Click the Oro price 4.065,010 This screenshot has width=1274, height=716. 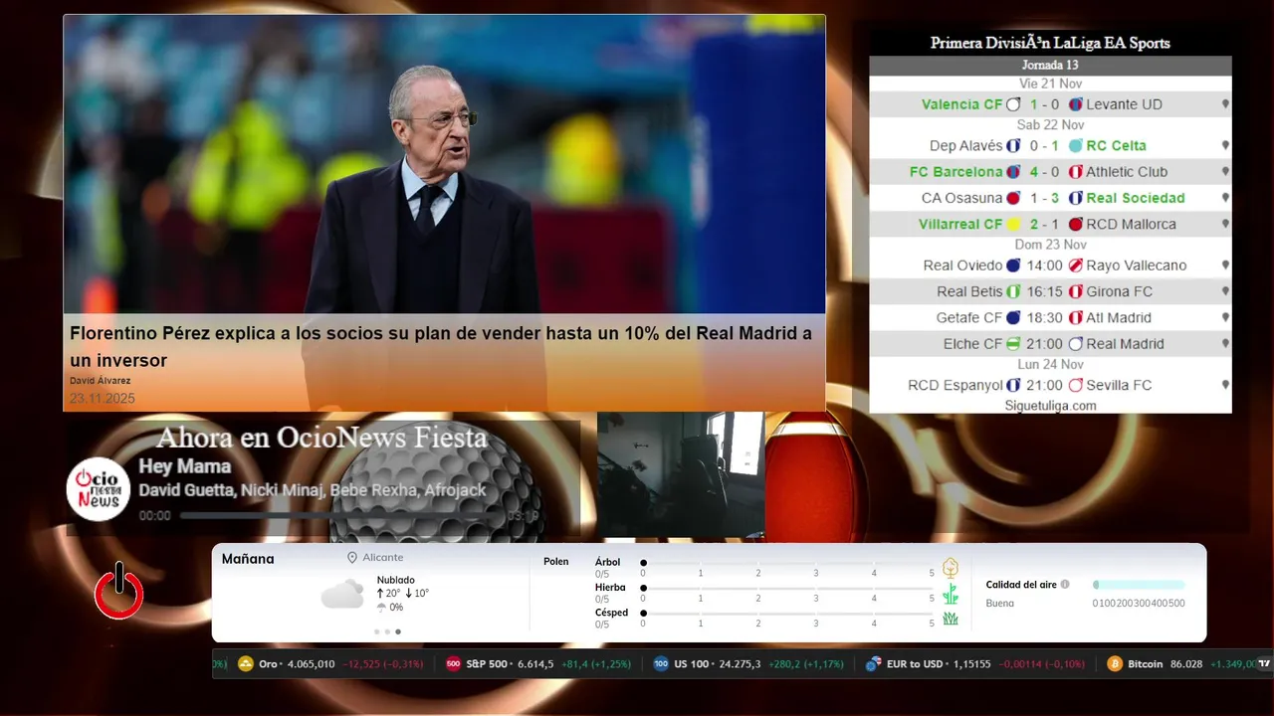(312, 663)
